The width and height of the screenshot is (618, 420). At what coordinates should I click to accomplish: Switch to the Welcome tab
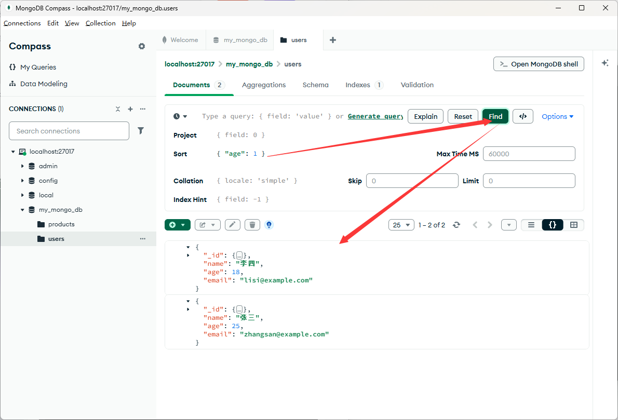[181, 40]
